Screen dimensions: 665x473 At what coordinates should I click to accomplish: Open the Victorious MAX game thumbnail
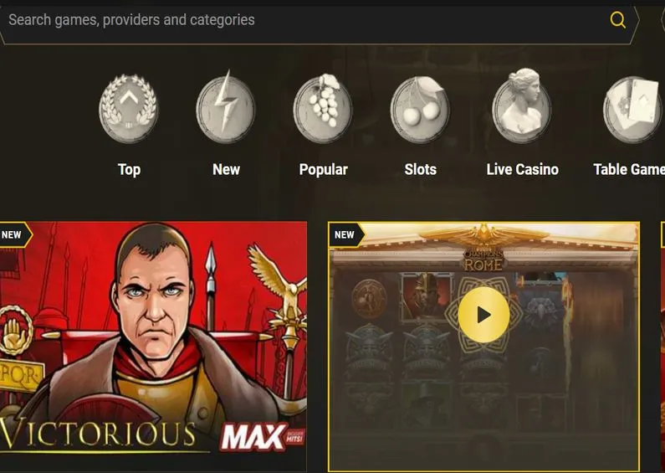pyautogui.click(x=153, y=346)
